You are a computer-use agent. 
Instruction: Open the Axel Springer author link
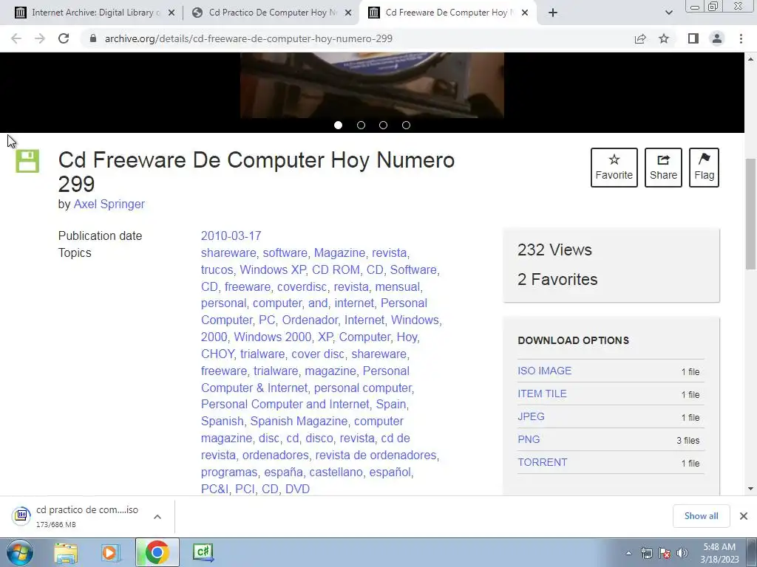pyautogui.click(x=109, y=204)
